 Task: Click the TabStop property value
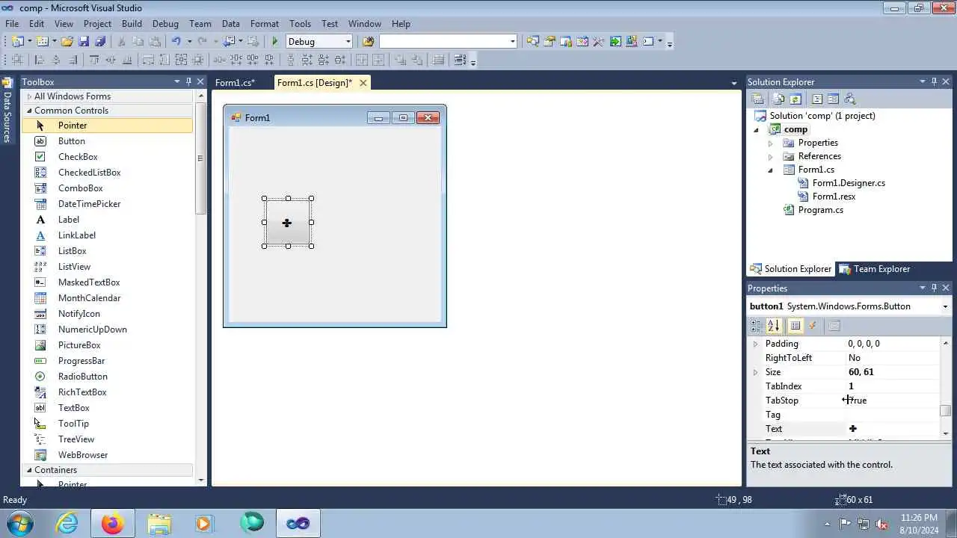(x=893, y=401)
